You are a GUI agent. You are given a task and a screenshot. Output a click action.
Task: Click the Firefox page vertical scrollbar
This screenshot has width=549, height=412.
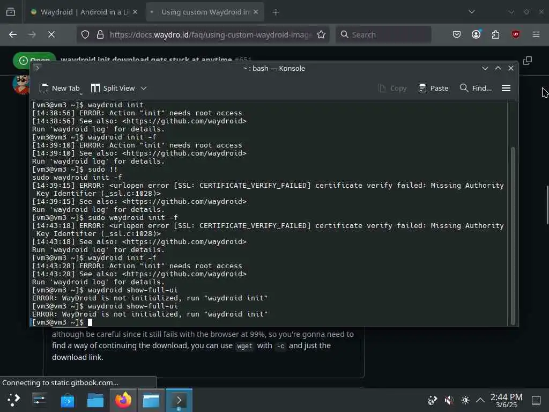point(547,204)
